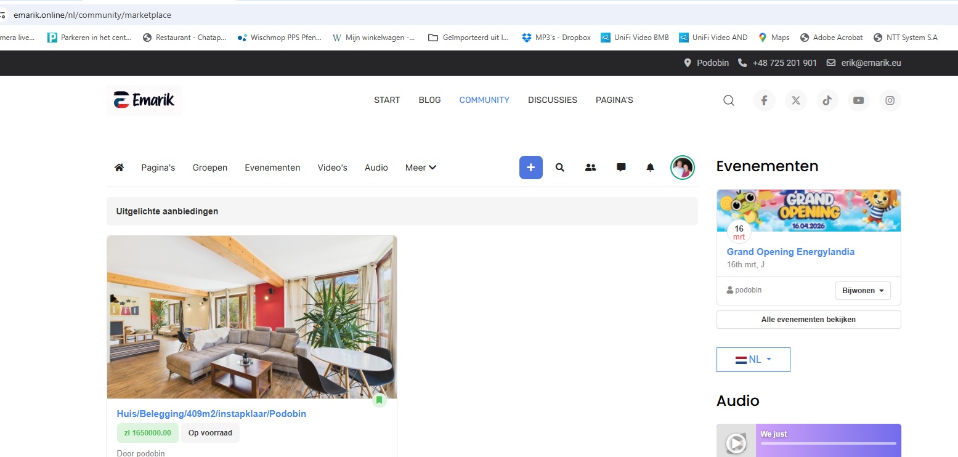Click the home icon in community navbar

pyautogui.click(x=120, y=168)
